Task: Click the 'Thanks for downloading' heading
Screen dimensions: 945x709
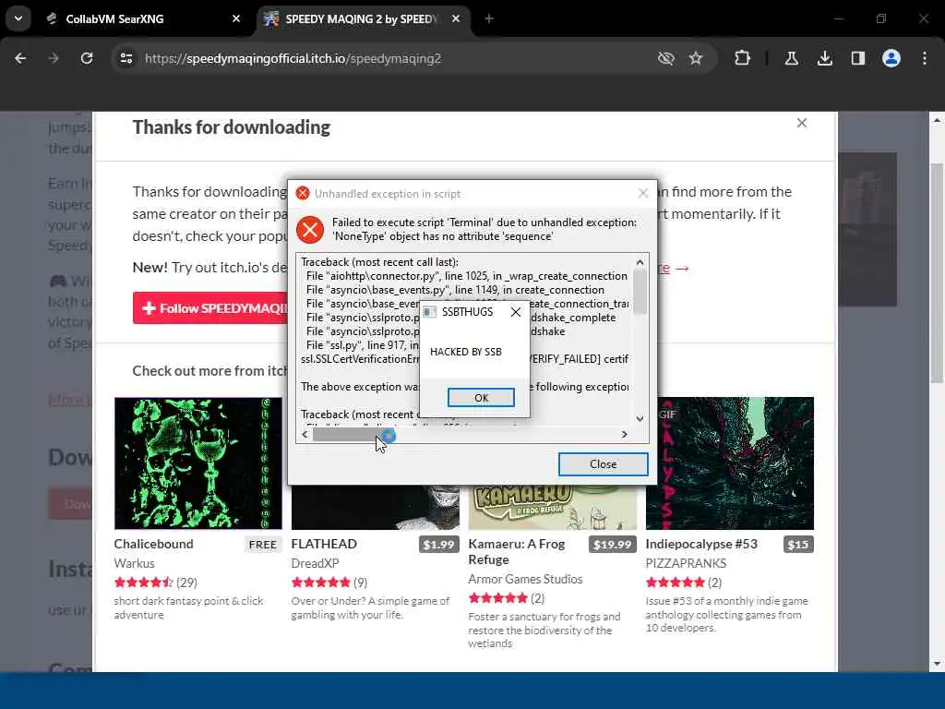Action: point(232,127)
